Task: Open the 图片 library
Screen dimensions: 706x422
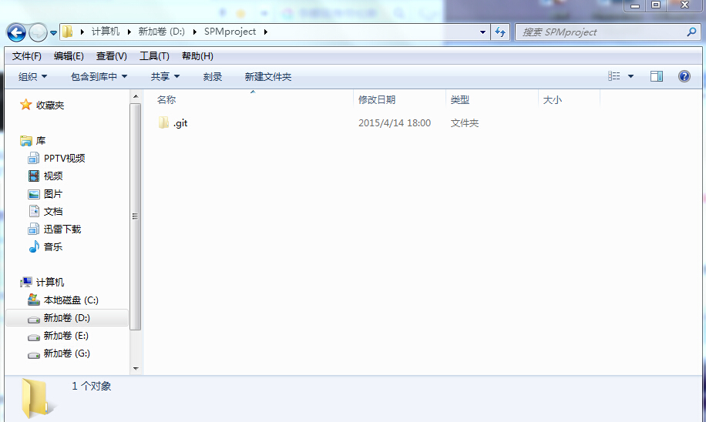Action: pyautogui.click(x=53, y=194)
